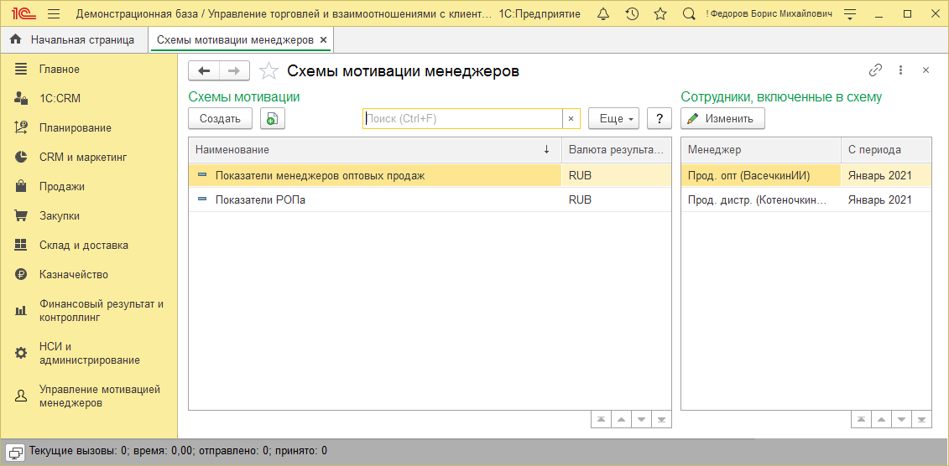Click Изменить button with pencil

722,118
